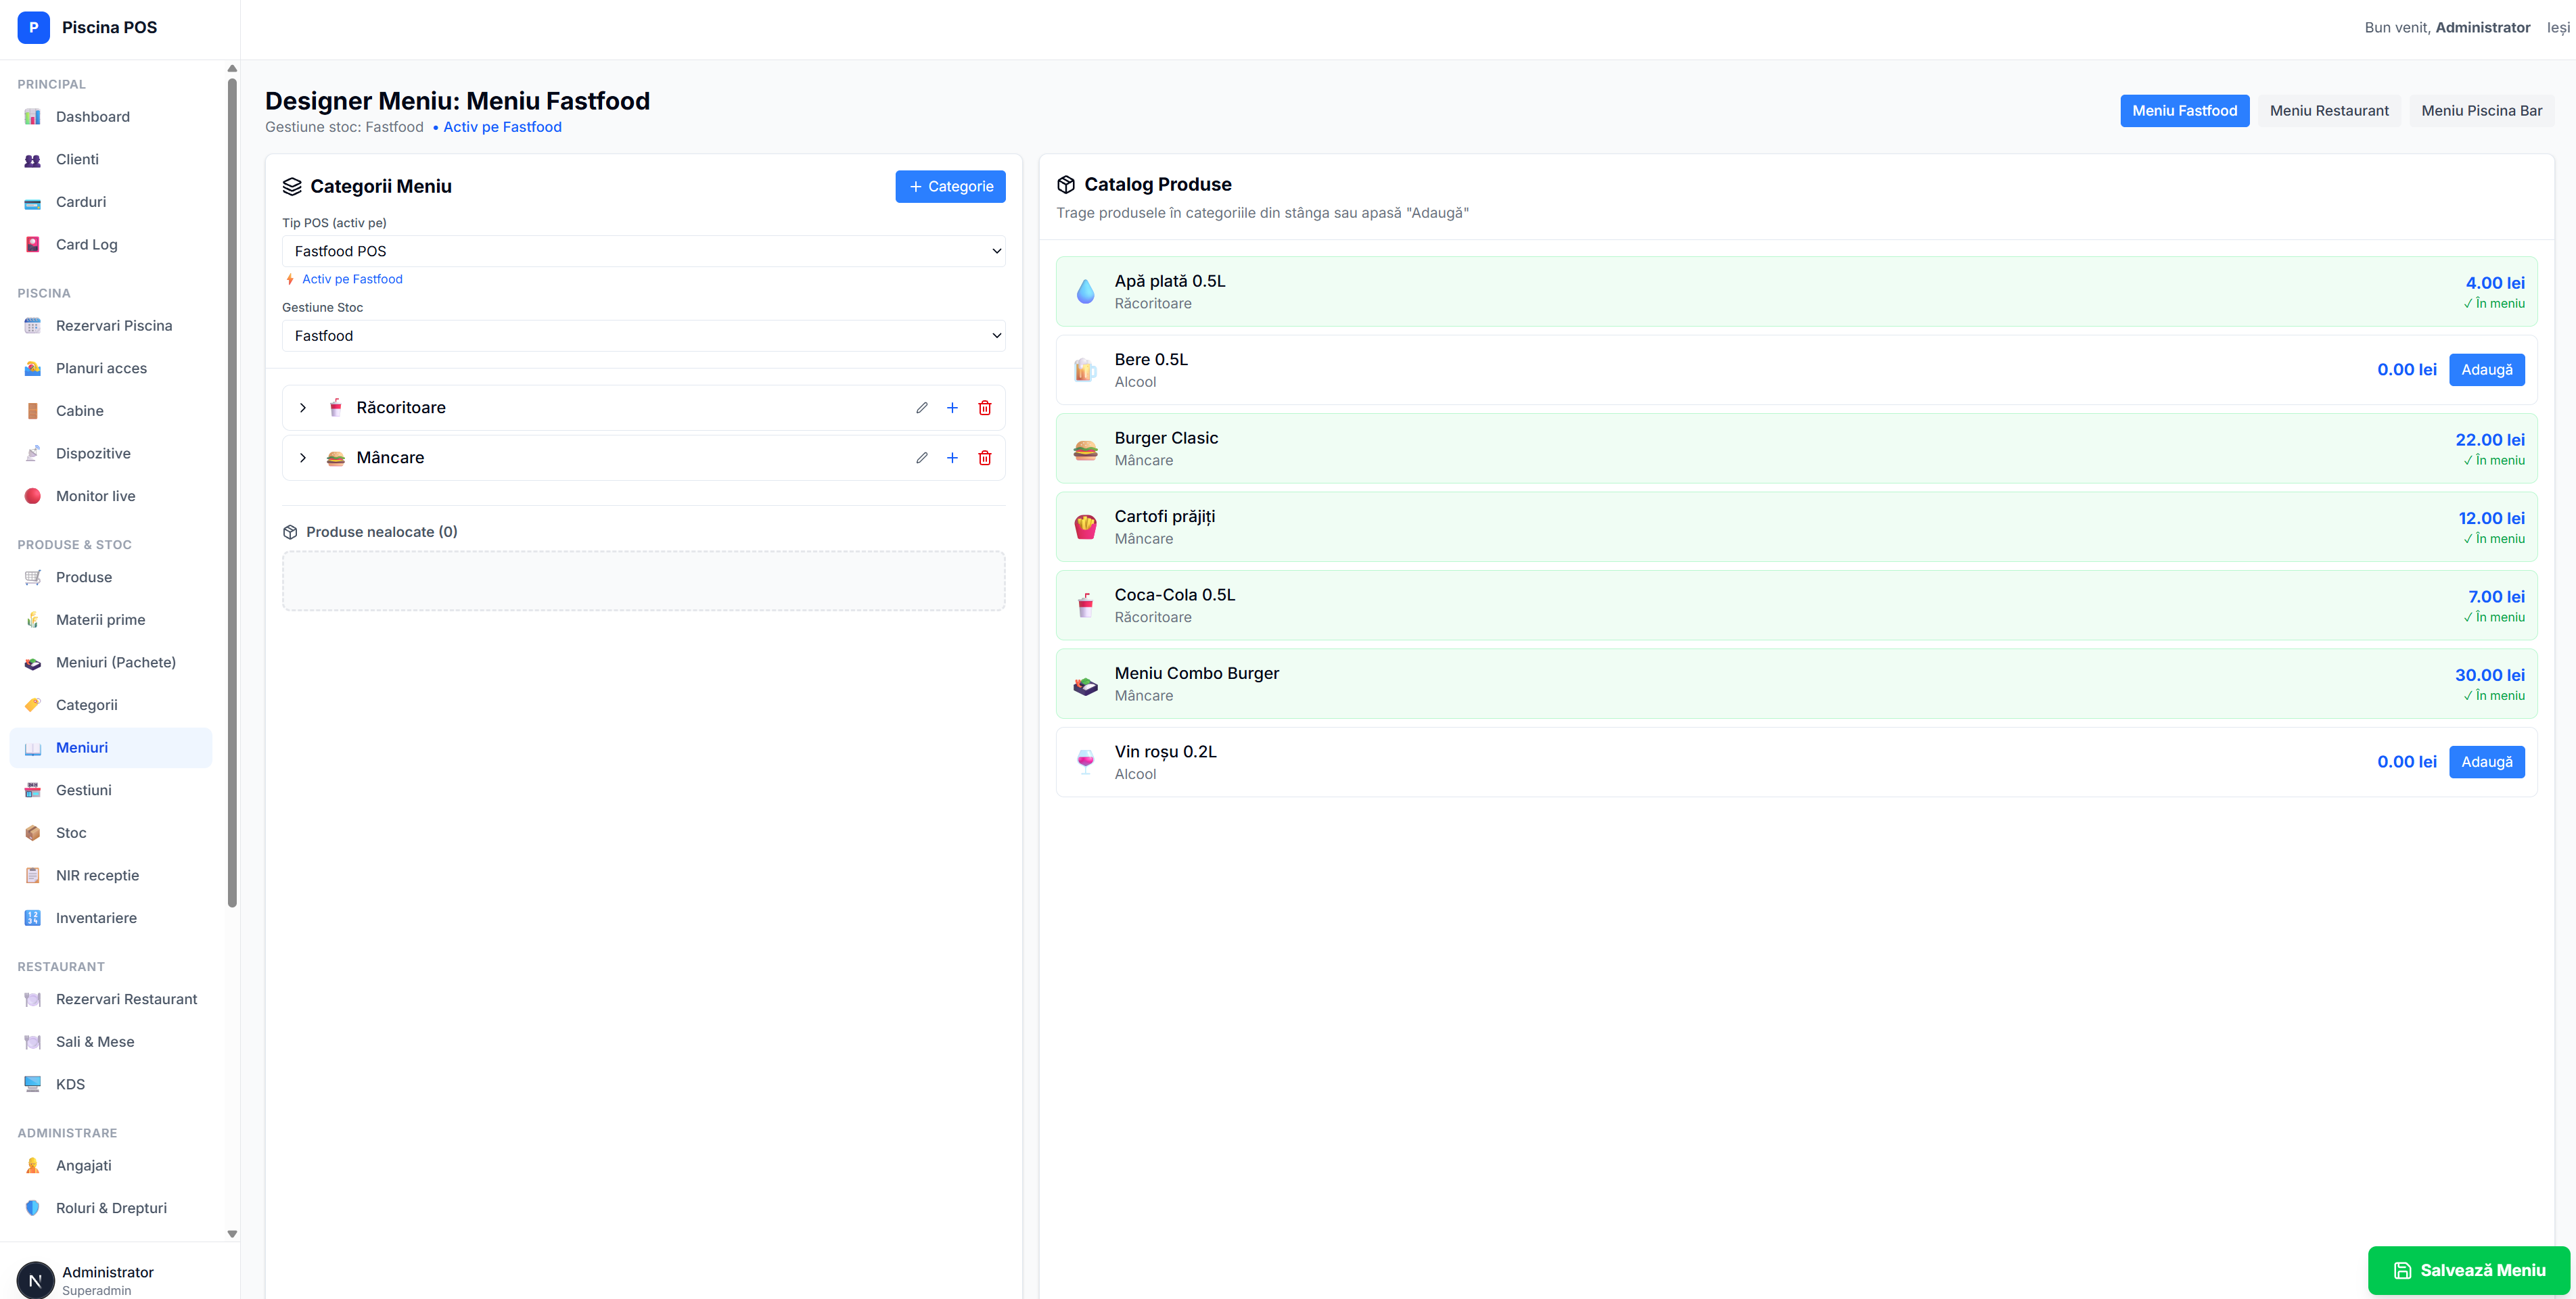This screenshot has width=2576, height=1299.
Task: Click the Produse nealocate (0) heading
Action: (381, 532)
